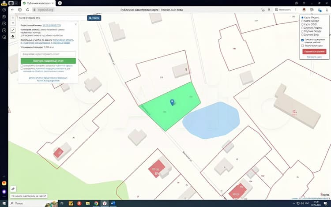The image size is (331, 207).
Task: Select the Спутник Яндекс radio option
Action: 302,28
